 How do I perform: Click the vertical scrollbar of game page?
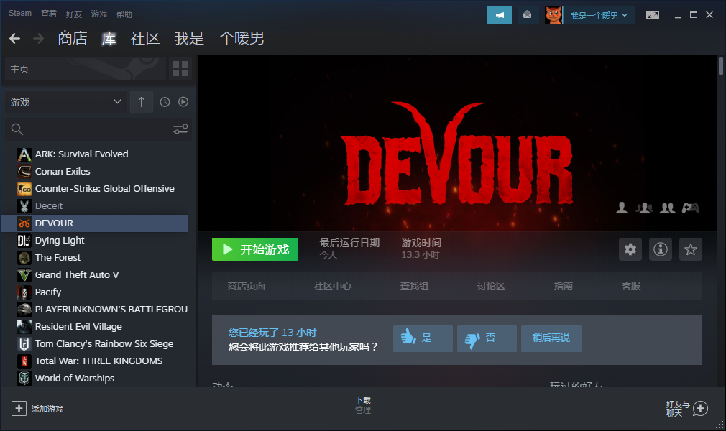click(x=721, y=66)
